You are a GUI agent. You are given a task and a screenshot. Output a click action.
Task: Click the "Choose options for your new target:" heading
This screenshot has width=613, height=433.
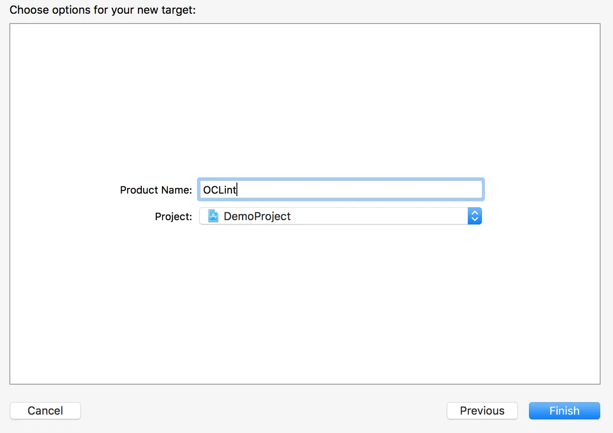click(x=102, y=10)
